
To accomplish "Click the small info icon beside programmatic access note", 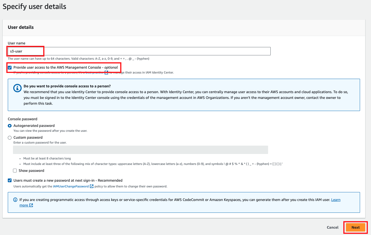I will [16, 200].
